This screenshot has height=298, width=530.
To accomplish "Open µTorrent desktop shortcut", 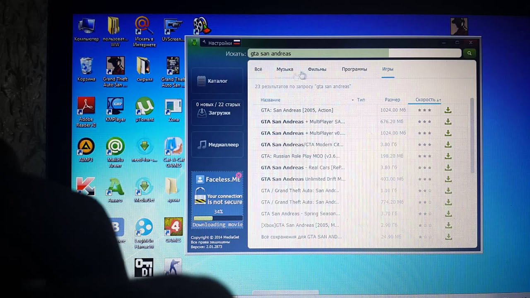I will point(145,110).
